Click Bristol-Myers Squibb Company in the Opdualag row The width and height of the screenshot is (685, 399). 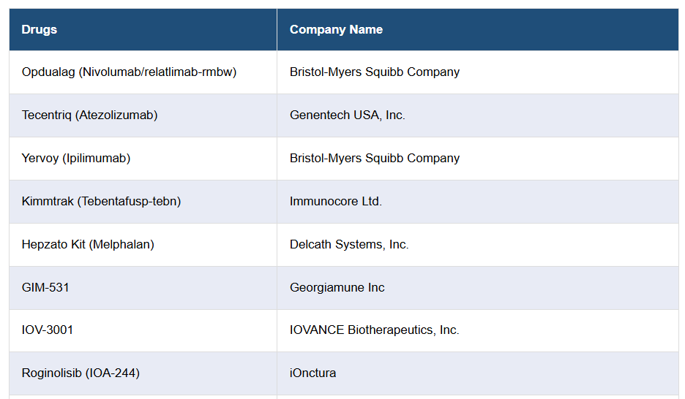(x=375, y=72)
